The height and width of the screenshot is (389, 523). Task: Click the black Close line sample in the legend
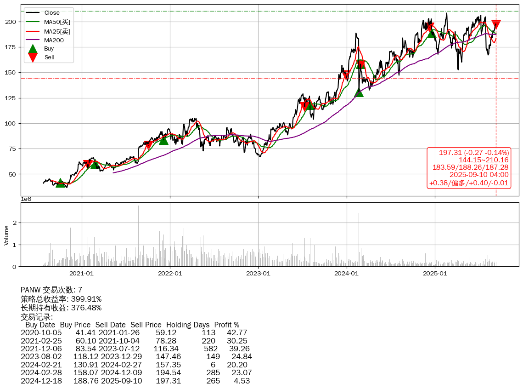[33, 13]
